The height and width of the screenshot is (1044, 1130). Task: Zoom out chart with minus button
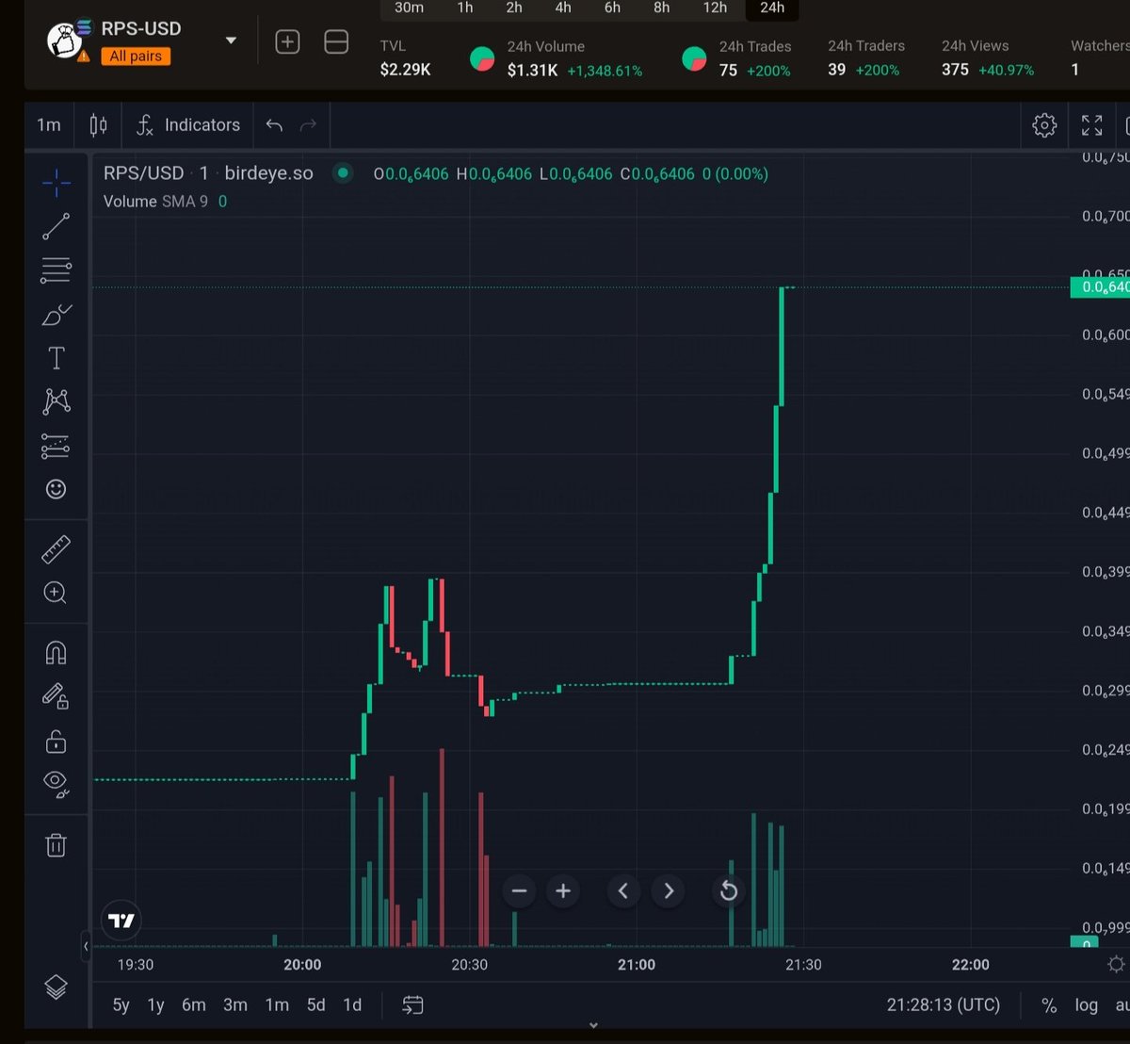[519, 890]
